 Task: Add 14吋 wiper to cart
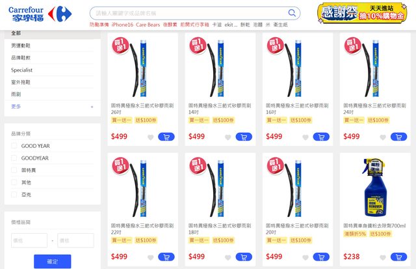pyautogui.click(x=244, y=137)
